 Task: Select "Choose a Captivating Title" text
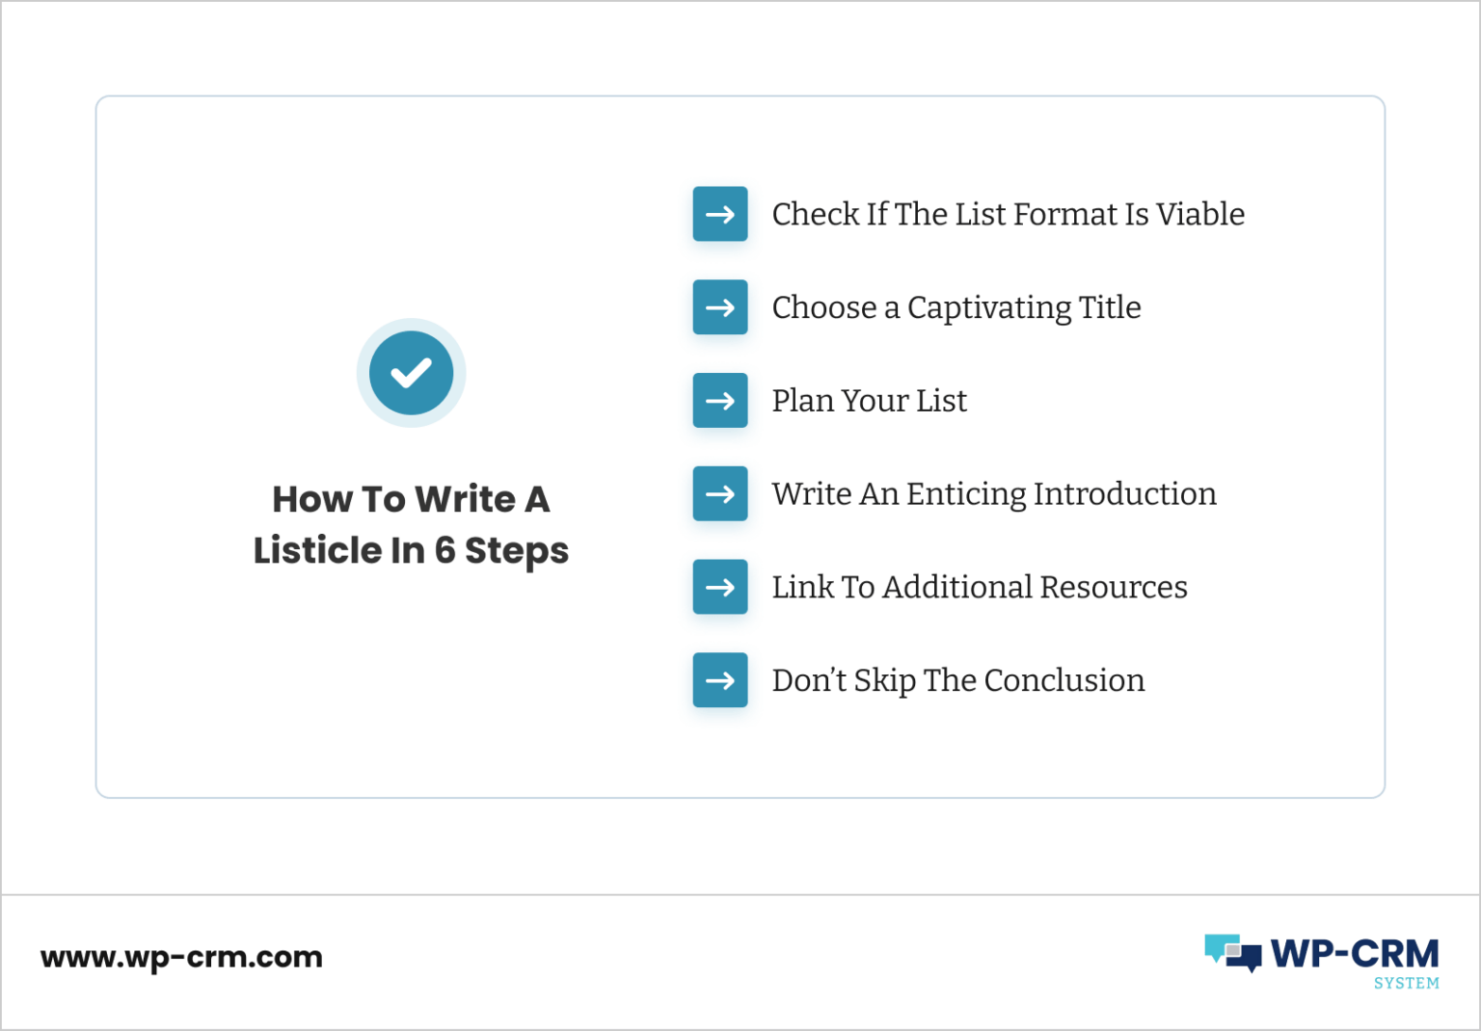[x=956, y=308]
